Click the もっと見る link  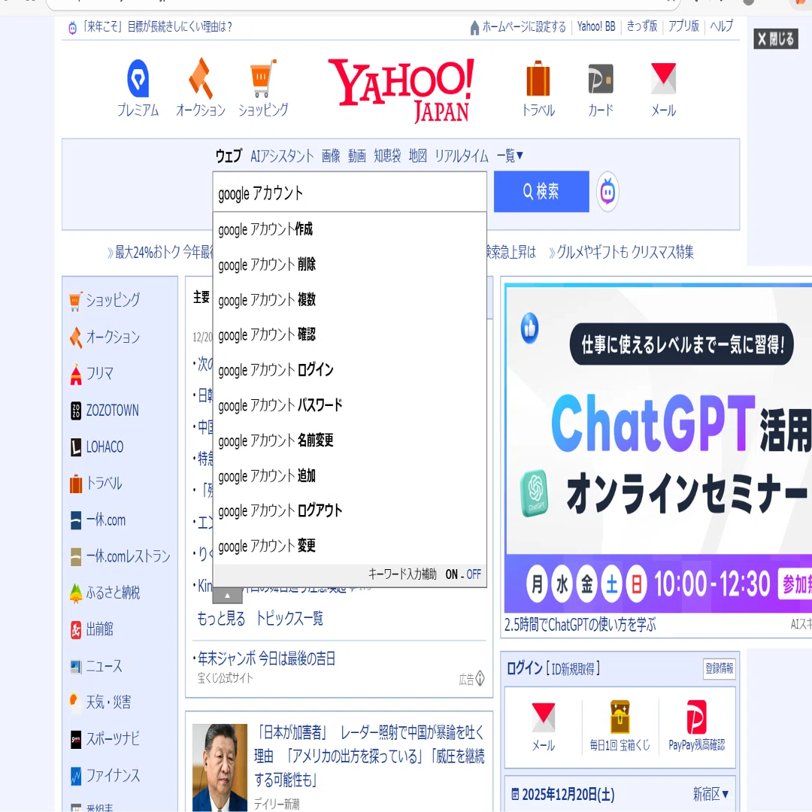point(221,618)
